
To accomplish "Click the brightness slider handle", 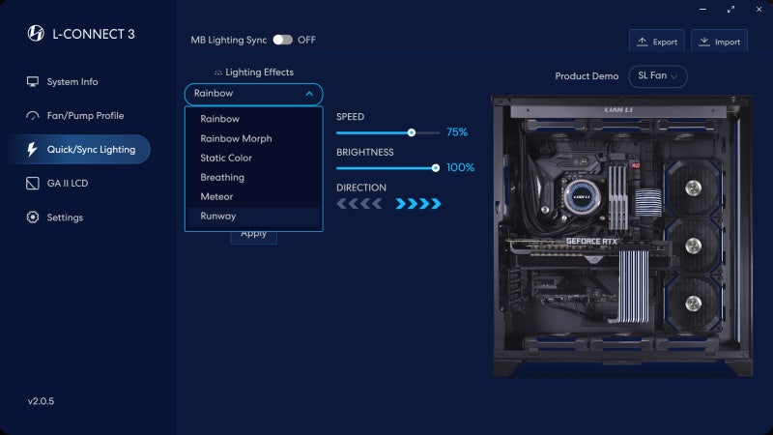I will point(436,168).
